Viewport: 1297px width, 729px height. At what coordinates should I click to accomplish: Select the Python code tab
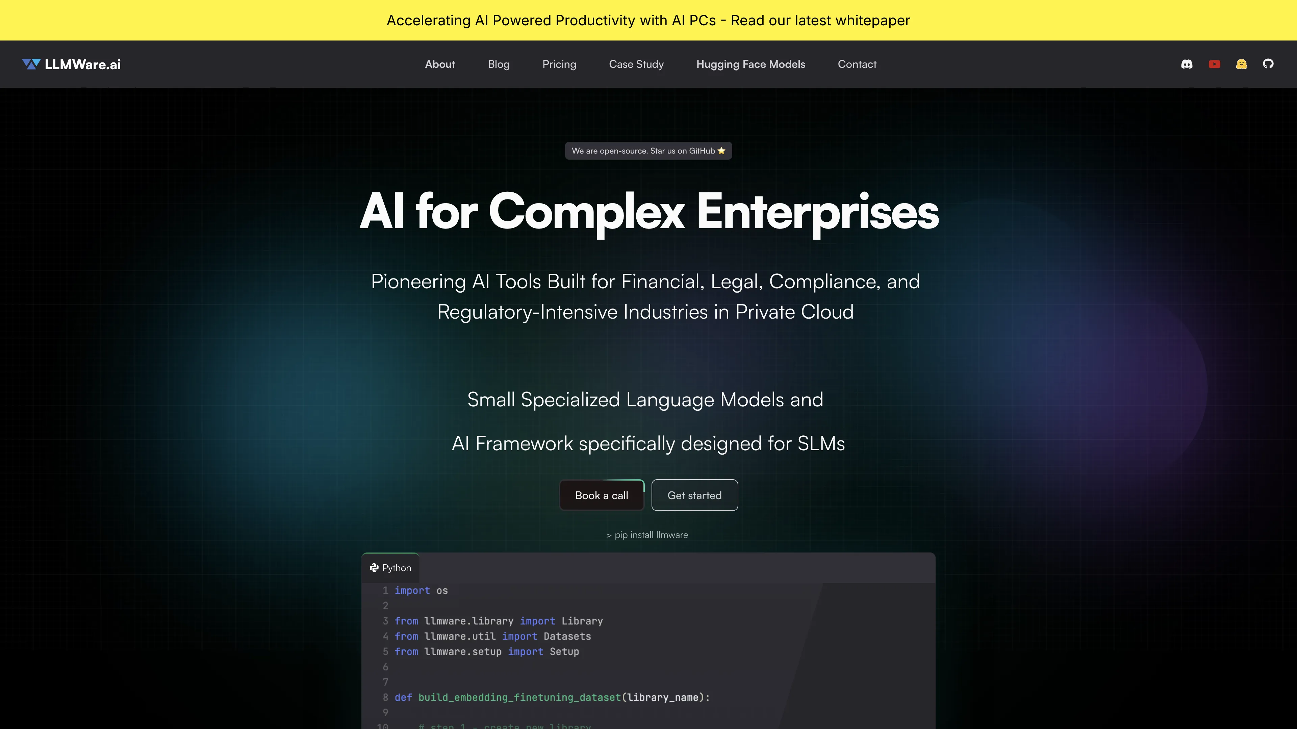(x=391, y=567)
